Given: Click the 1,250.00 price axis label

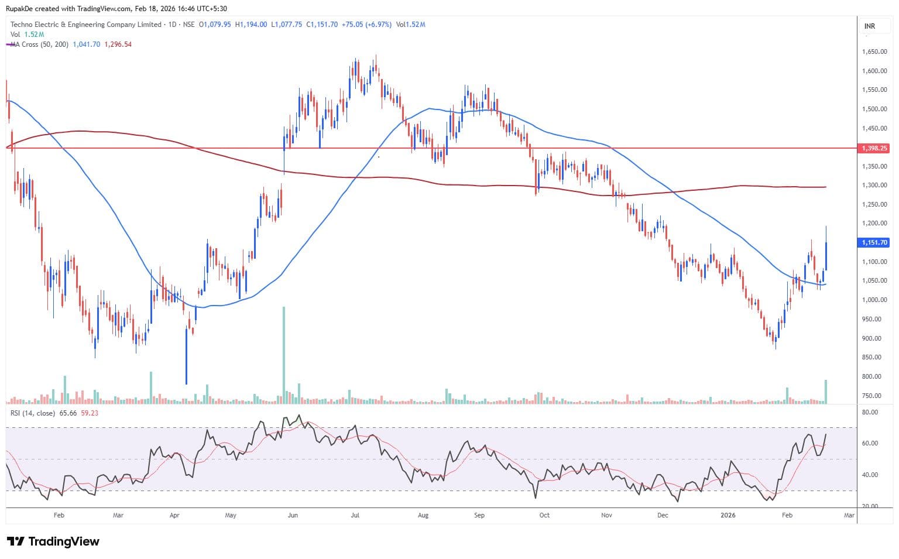Looking at the screenshot, I should point(874,204).
